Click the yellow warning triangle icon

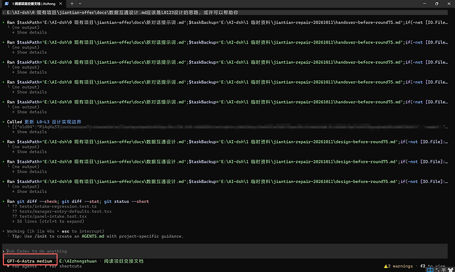(x=386, y=266)
